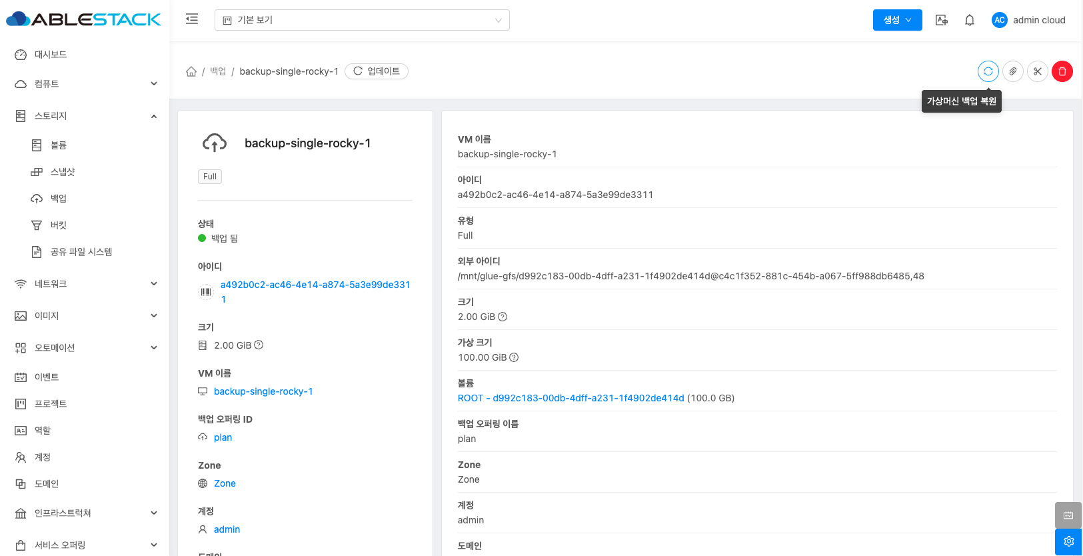This screenshot has height=556, width=1083.
Task: Collapse the 스토리지 sidebar section
Action: 85,116
